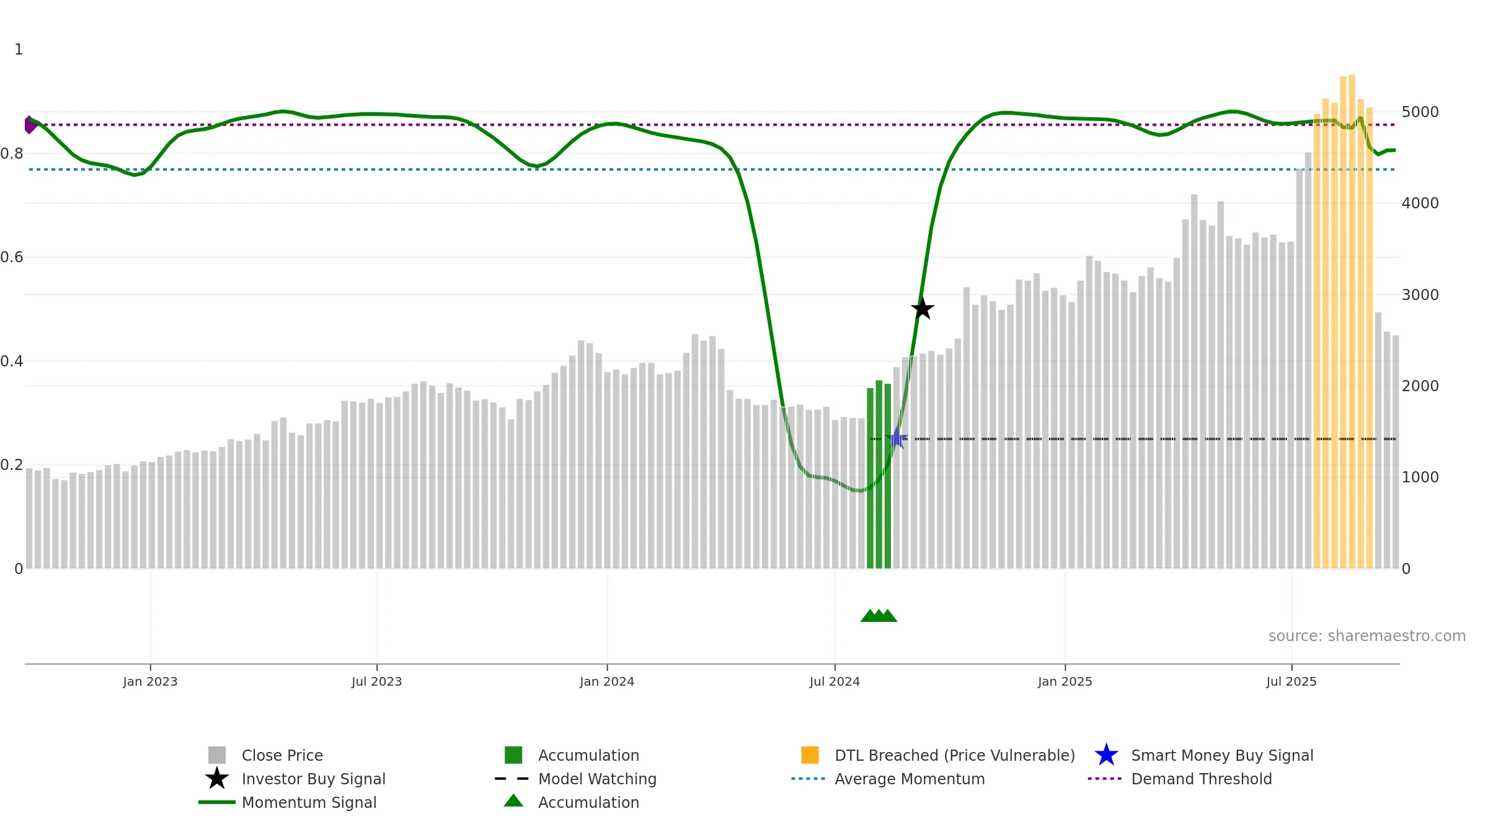Click the blue Smart Money star on chart
1488x837 pixels.
click(x=897, y=438)
